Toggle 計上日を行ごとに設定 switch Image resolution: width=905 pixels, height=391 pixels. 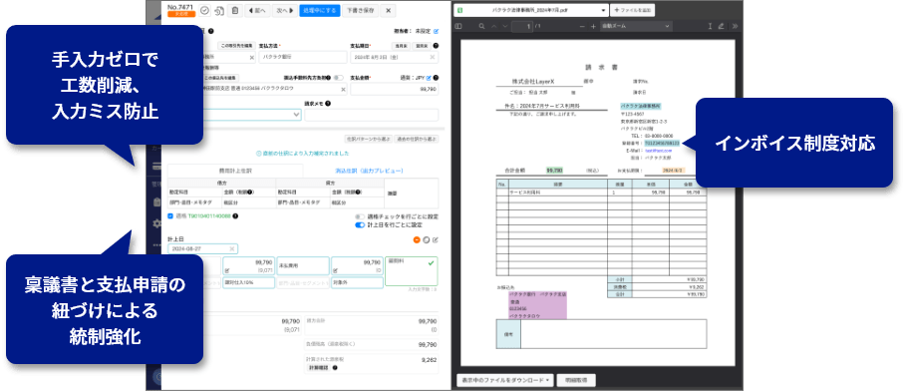coord(360,225)
